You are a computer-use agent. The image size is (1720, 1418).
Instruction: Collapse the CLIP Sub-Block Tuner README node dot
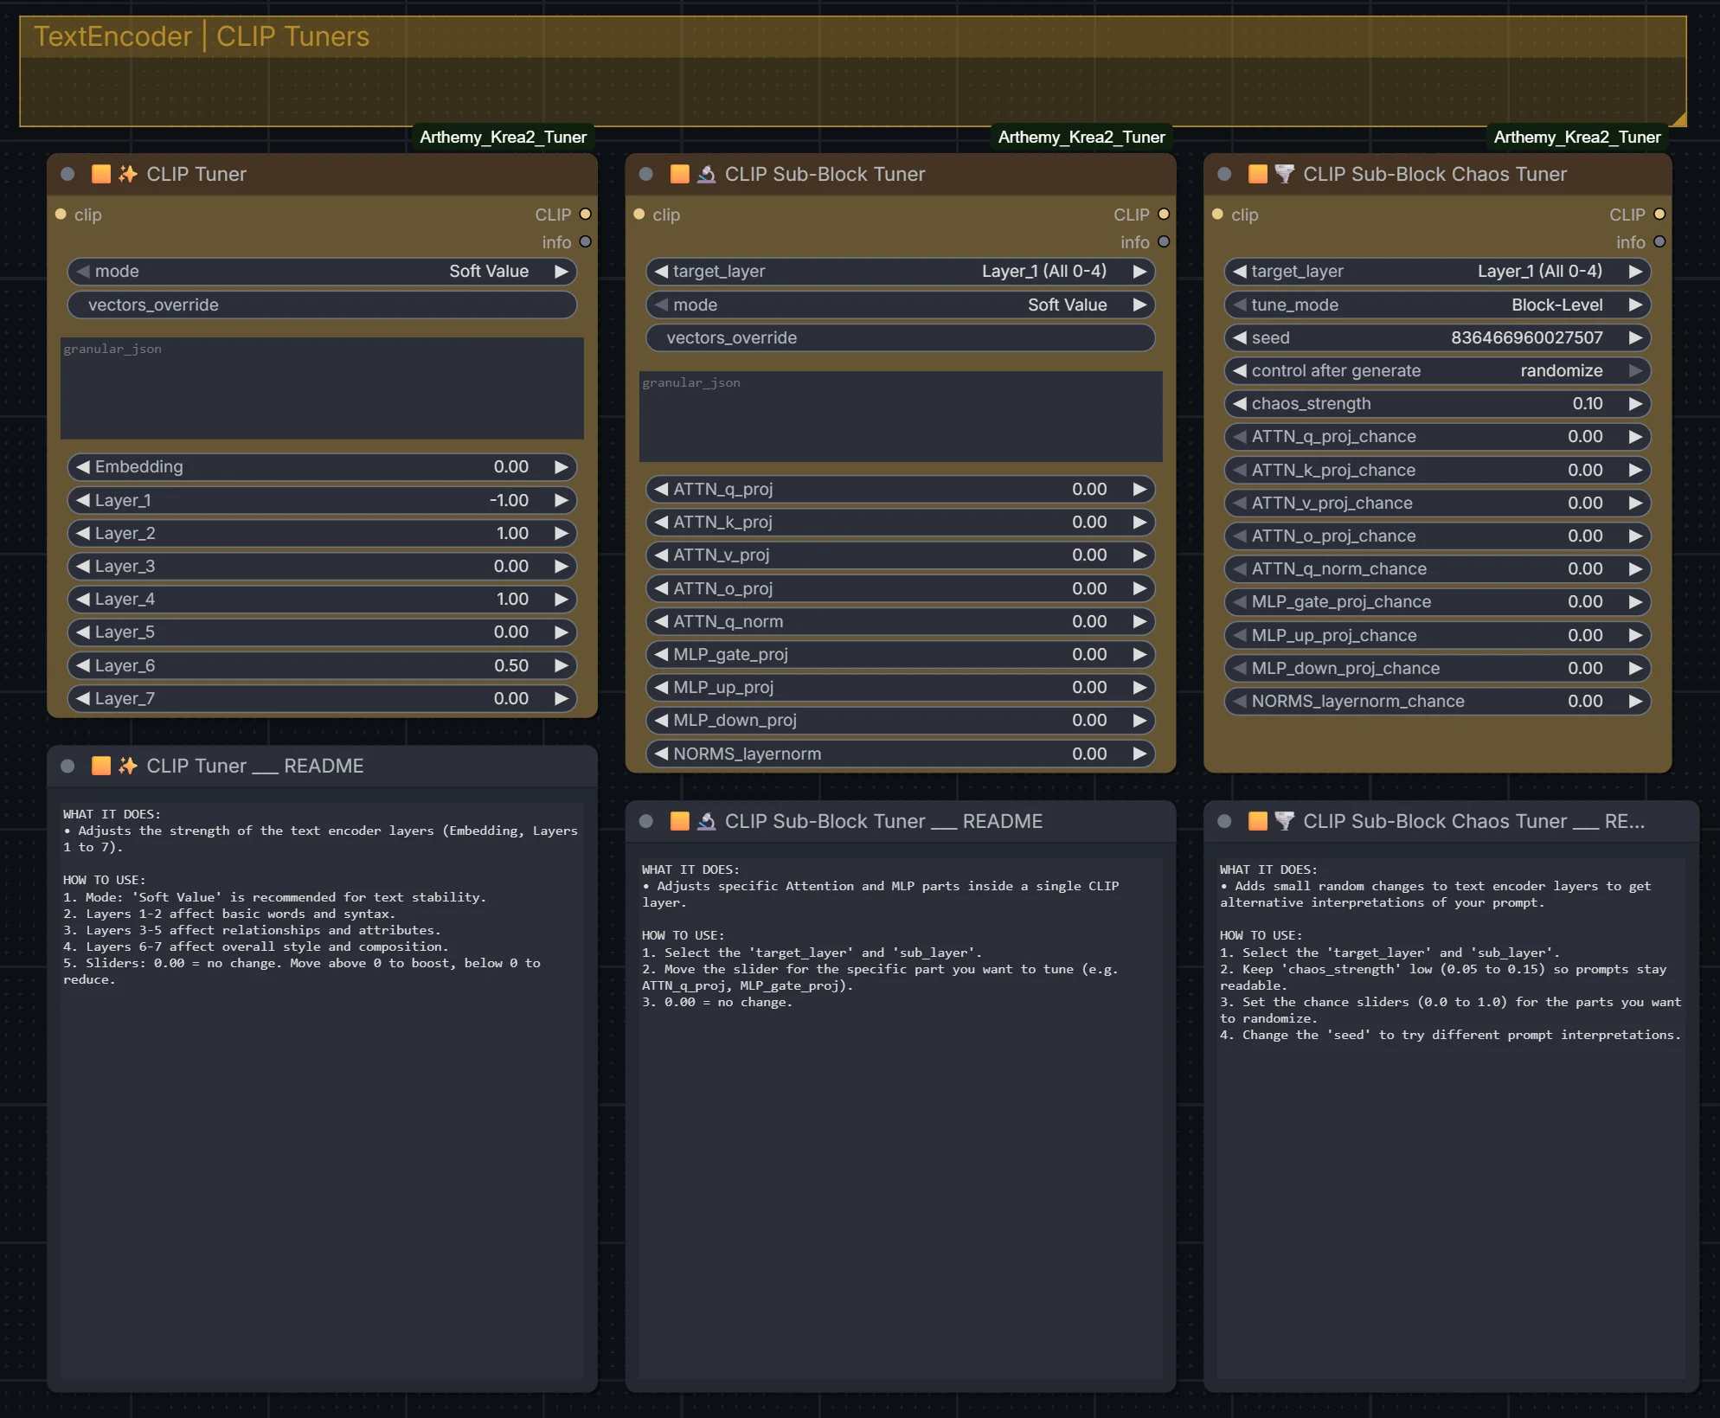(645, 821)
